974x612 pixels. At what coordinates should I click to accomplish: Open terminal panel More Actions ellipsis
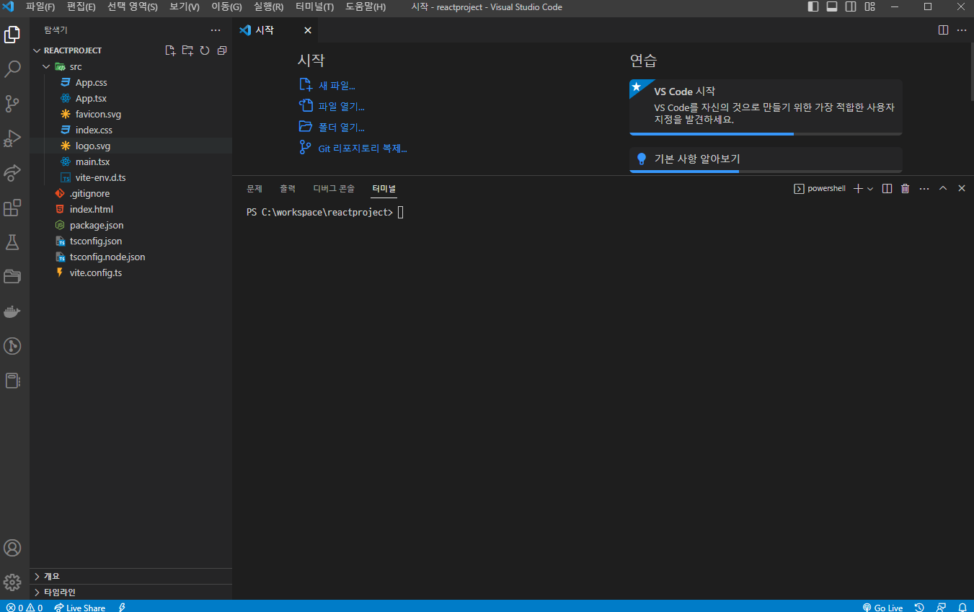[x=924, y=188]
